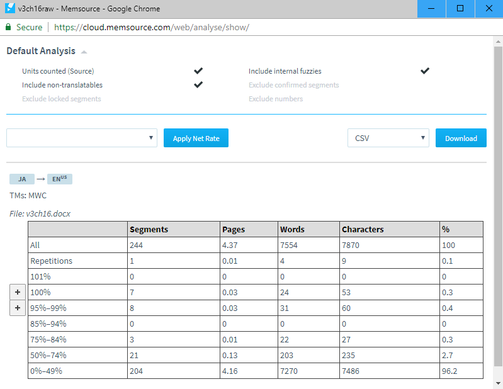Toggle Units counted (Source) checkmark
503x389 pixels.
(199, 71)
